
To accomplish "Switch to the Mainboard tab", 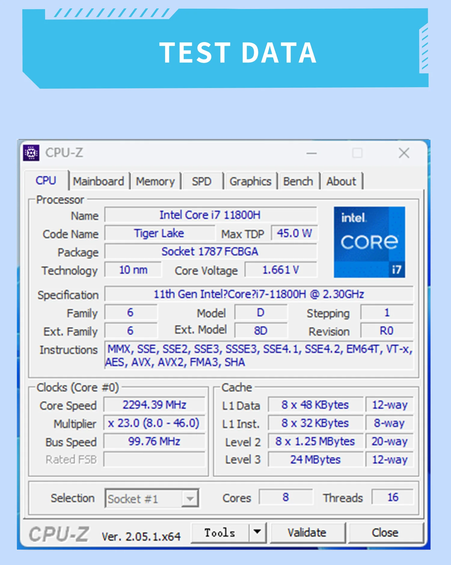I will 99,181.
